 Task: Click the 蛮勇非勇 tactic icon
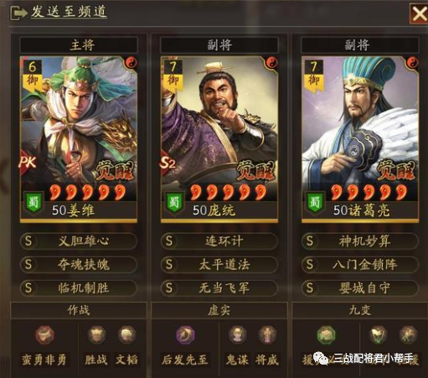(44, 334)
